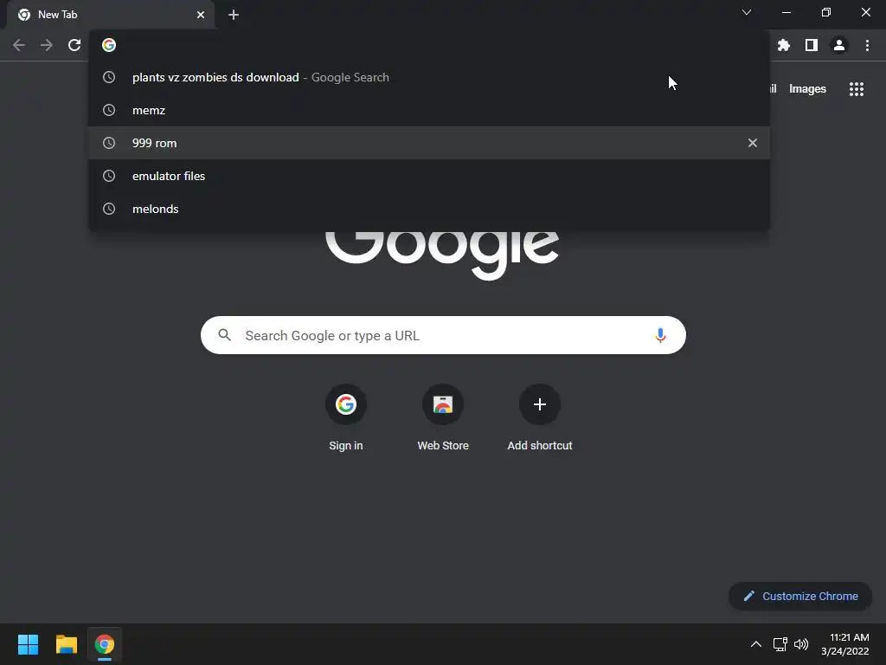This screenshot has height=665, width=886.
Task: Click the Add shortcut plus icon
Action: 540,404
